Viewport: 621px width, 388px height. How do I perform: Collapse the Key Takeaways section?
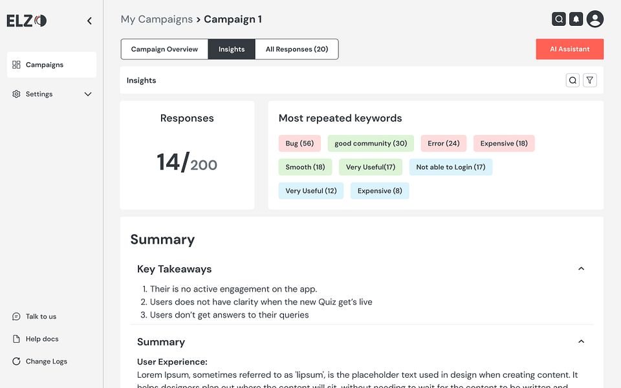pyautogui.click(x=581, y=269)
